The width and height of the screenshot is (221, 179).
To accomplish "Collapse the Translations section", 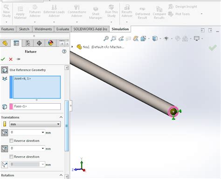I will click(x=61, y=117).
